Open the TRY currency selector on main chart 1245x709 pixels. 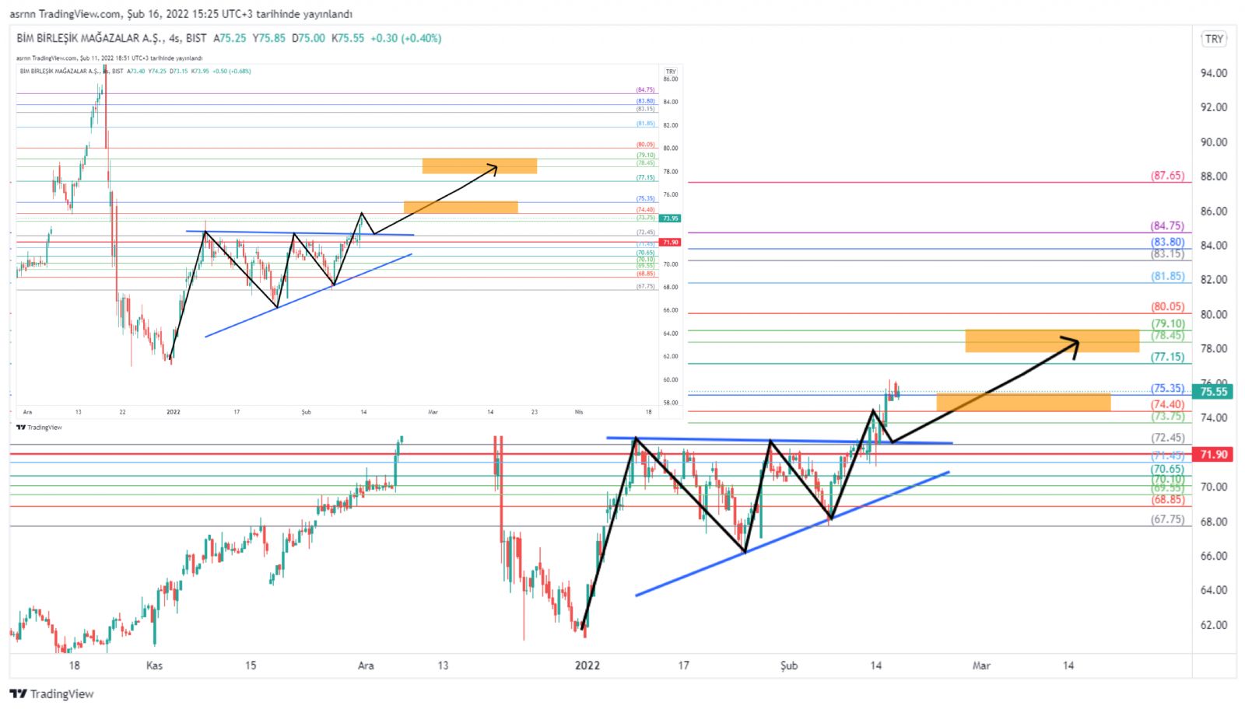(x=1214, y=39)
